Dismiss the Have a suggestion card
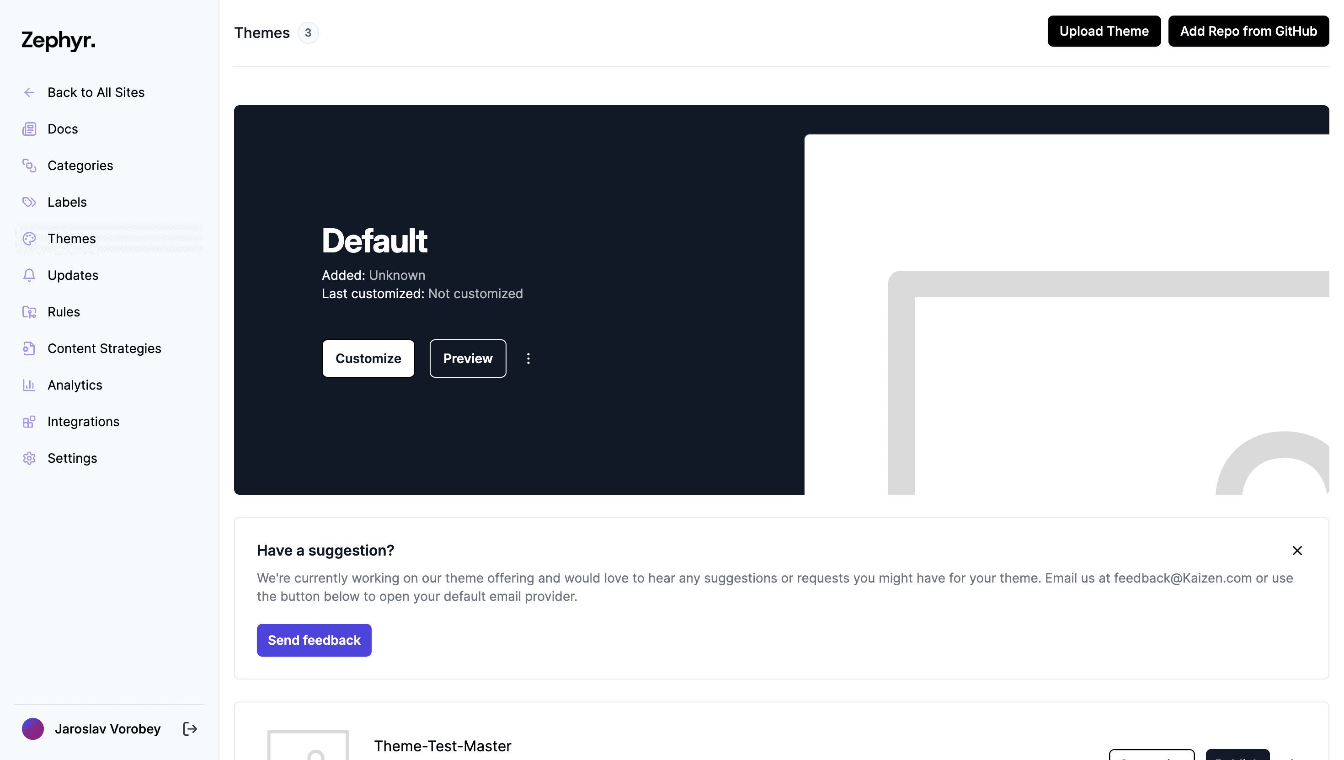1344x760 pixels. click(x=1297, y=551)
